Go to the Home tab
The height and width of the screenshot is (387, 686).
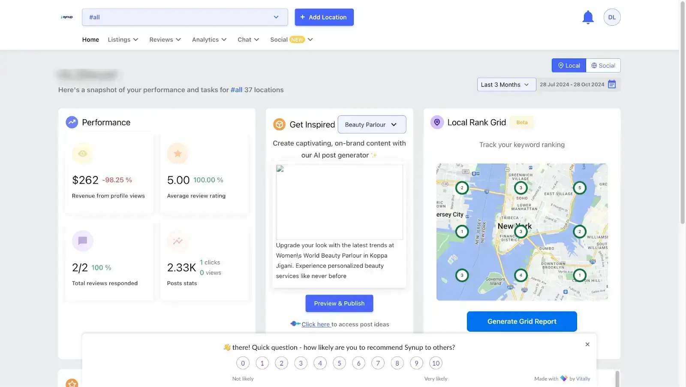click(x=90, y=39)
